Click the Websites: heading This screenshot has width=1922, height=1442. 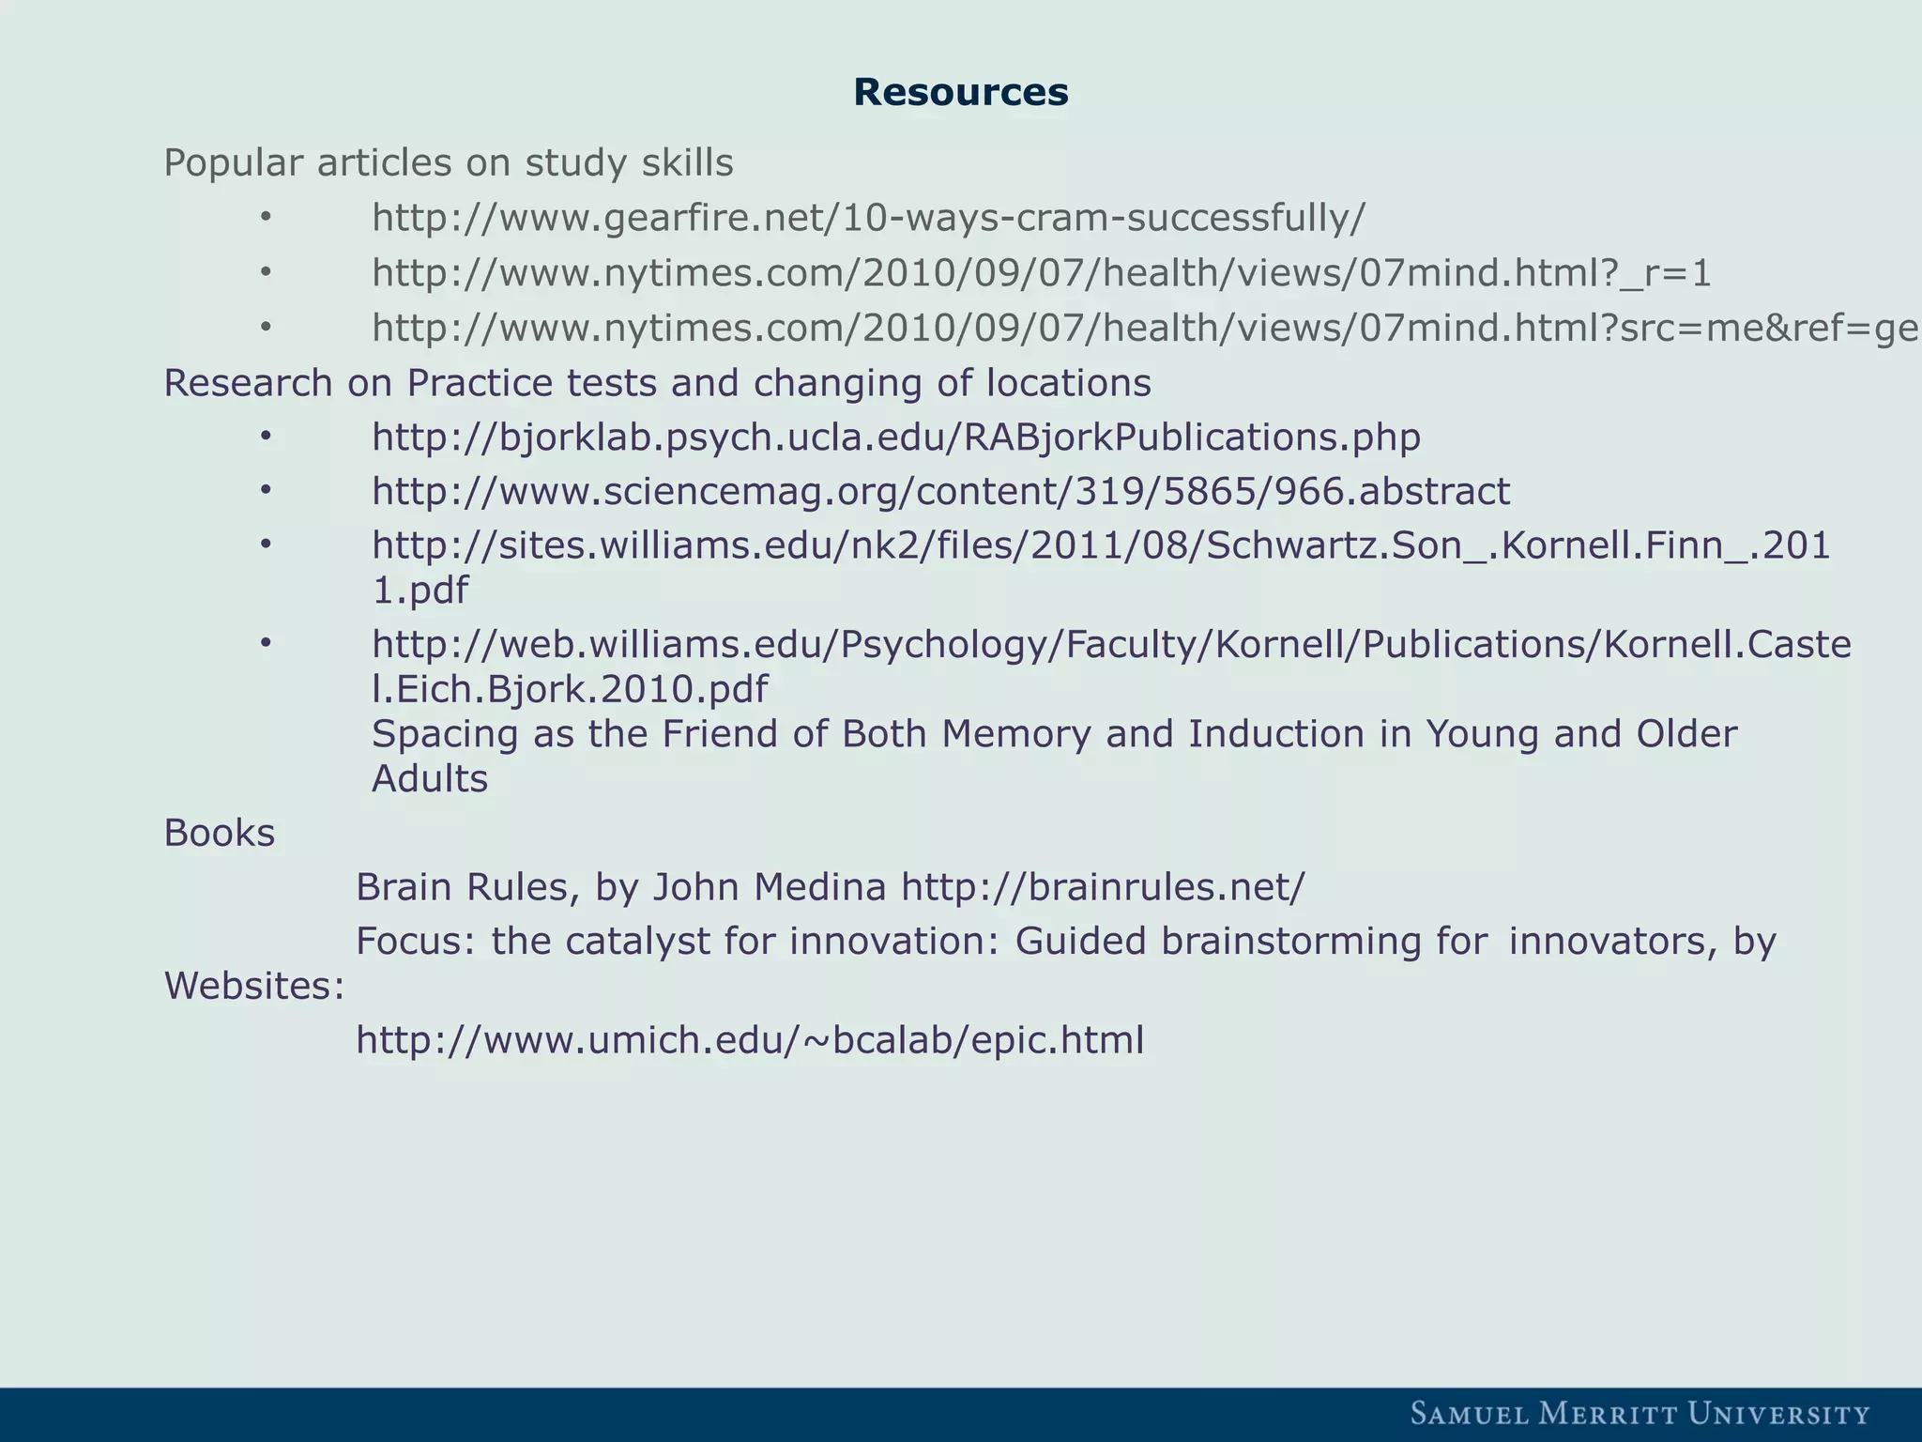click(x=254, y=987)
